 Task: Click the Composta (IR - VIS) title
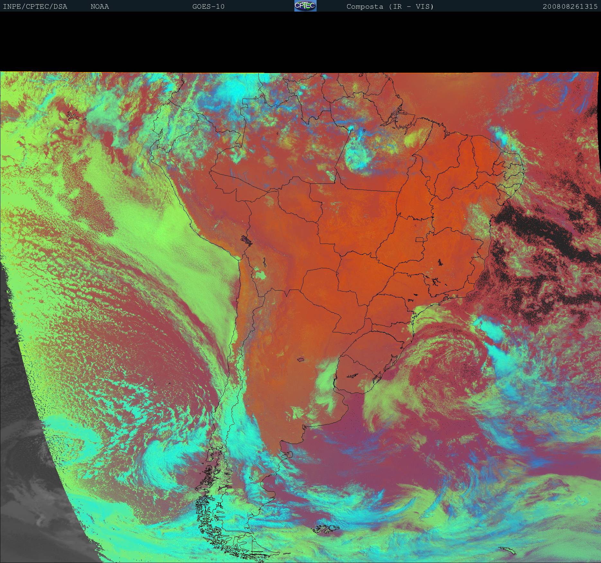(390, 6)
